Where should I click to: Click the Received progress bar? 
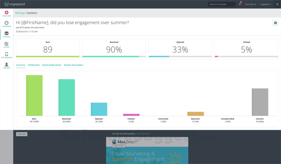114,57
